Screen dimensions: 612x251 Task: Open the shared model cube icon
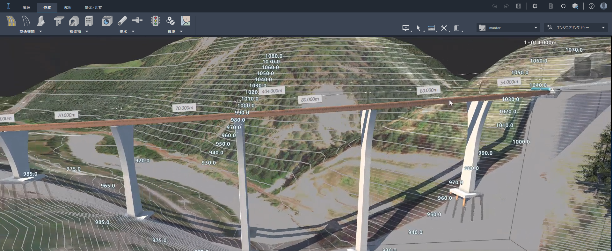tap(575, 6)
